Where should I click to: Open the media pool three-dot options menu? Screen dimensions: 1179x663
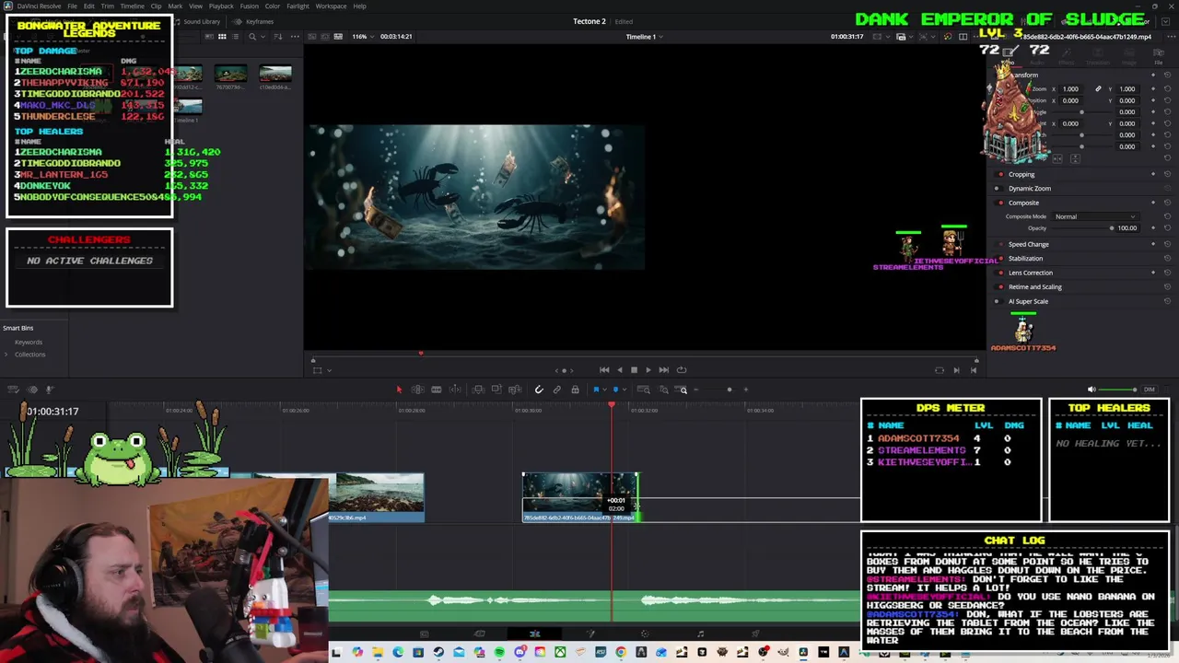[x=295, y=37]
